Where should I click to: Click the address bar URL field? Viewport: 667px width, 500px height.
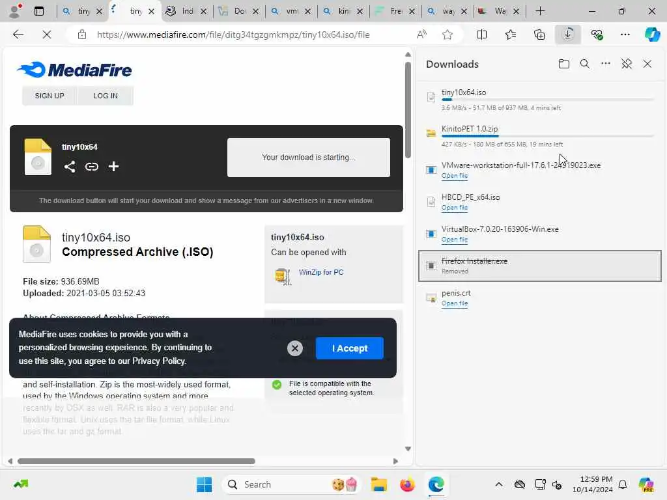233,35
